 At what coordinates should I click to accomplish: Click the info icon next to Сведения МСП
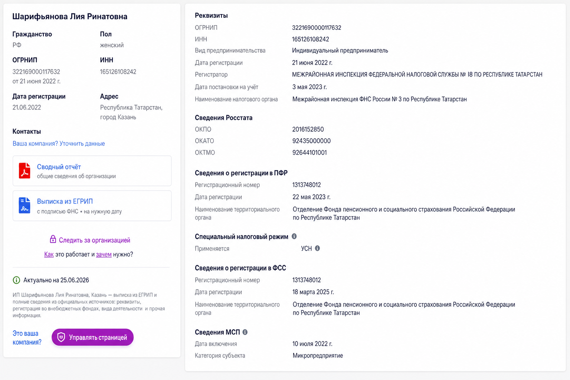tap(245, 332)
